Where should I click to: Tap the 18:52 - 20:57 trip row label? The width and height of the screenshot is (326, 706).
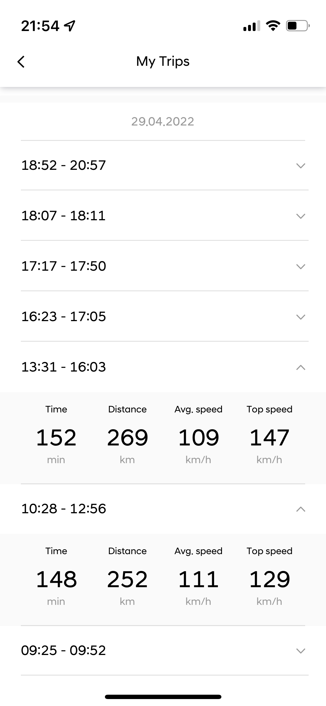[x=63, y=165]
